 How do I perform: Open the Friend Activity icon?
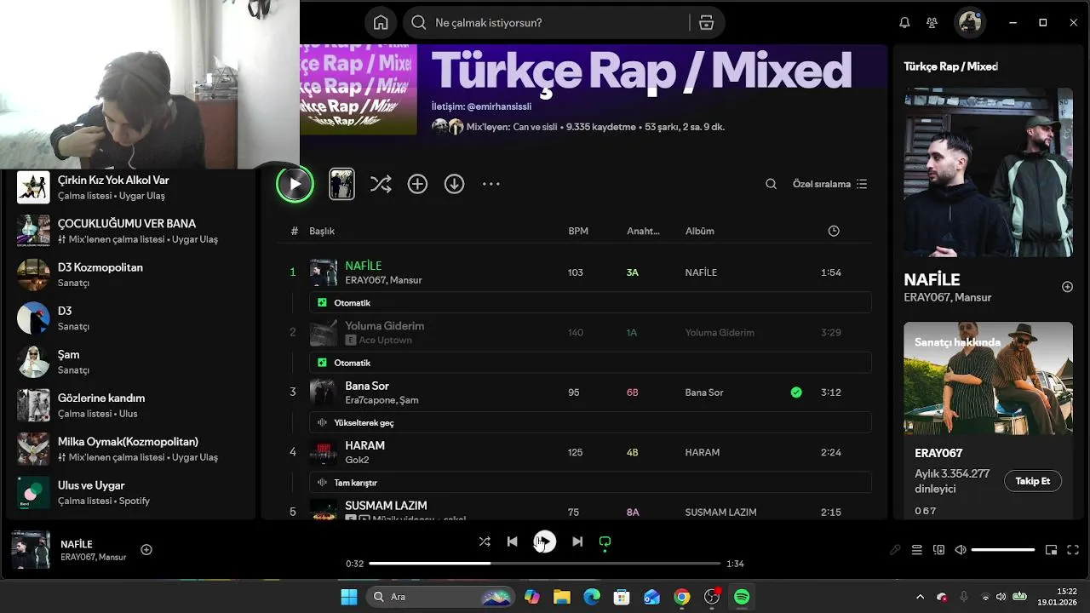(x=932, y=23)
